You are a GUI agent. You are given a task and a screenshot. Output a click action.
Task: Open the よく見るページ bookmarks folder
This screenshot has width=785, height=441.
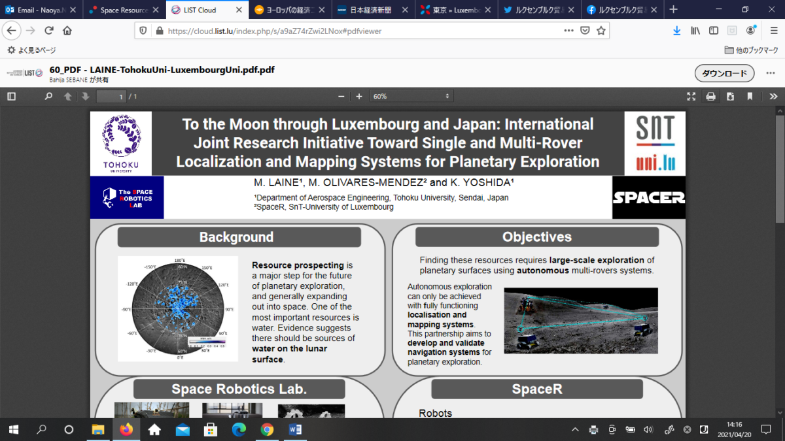click(x=32, y=50)
